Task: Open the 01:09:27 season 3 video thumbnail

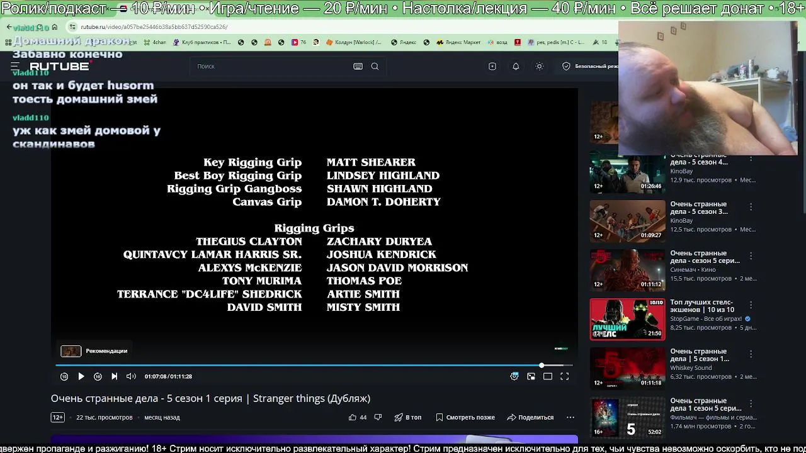Action: (x=627, y=221)
